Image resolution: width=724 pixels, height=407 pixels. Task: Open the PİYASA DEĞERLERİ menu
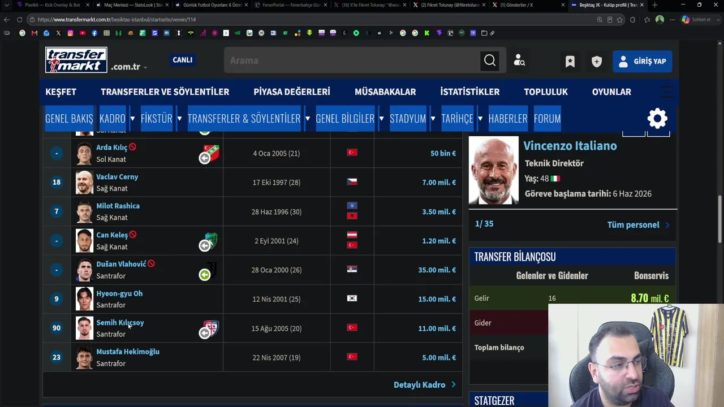click(x=292, y=92)
